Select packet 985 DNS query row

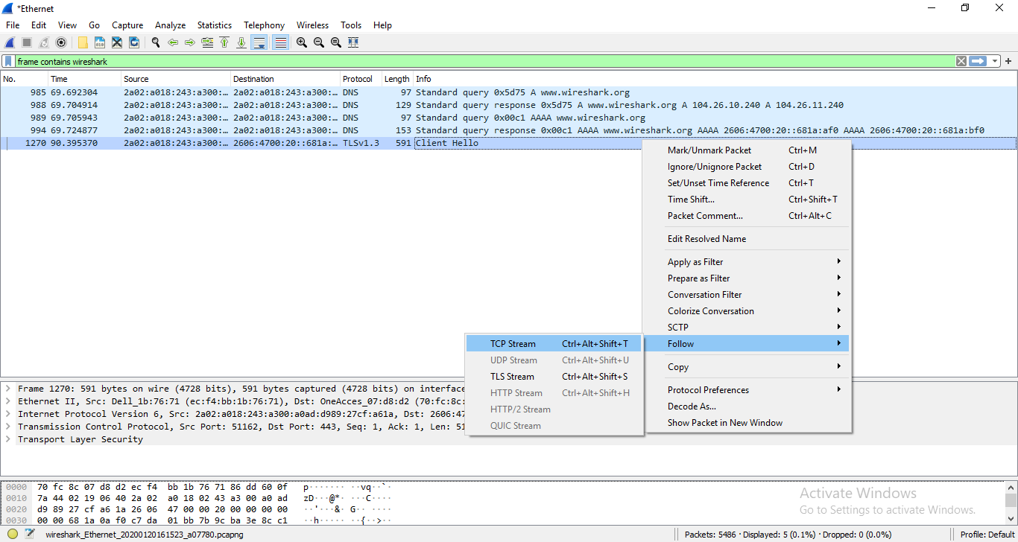click(508, 92)
